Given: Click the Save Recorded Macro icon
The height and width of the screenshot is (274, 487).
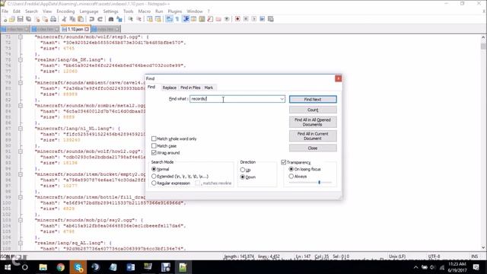Looking at the screenshot, I should 271,19.
